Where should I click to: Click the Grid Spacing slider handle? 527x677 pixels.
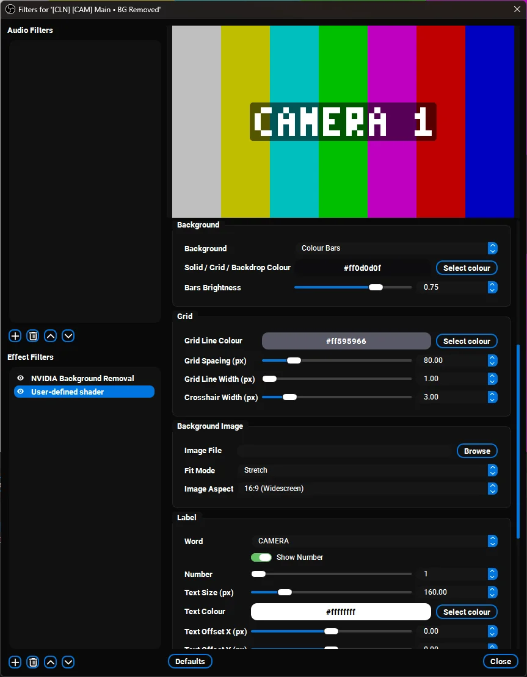[294, 360]
